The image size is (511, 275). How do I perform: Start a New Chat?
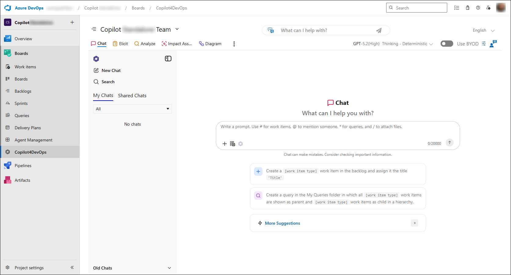tap(107, 70)
